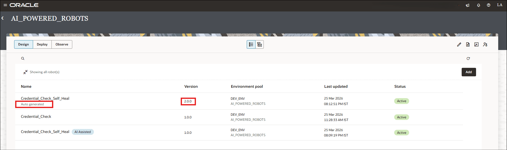The width and height of the screenshot is (507, 150).
Task: Switch to the Design tab
Action: pyautogui.click(x=23, y=44)
